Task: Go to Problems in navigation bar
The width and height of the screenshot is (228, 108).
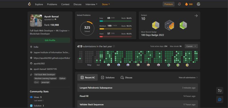Action: pyautogui.click(x=52, y=4)
